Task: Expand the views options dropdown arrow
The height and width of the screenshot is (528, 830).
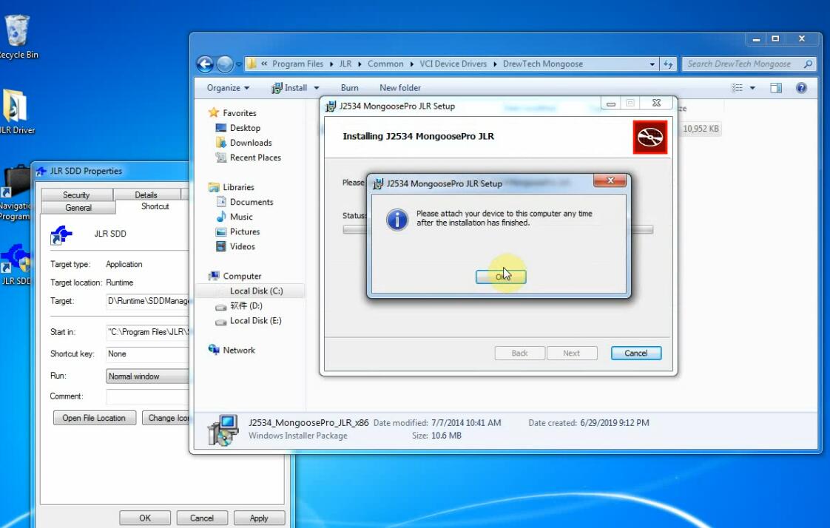Action: point(752,88)
